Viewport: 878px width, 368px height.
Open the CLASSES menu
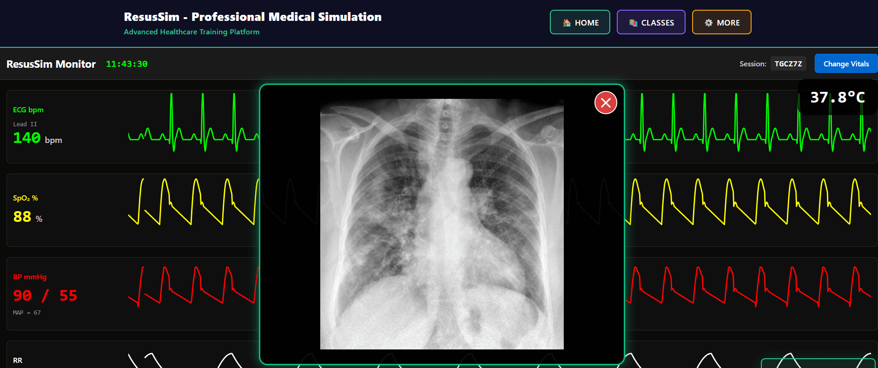coord(651,22)
